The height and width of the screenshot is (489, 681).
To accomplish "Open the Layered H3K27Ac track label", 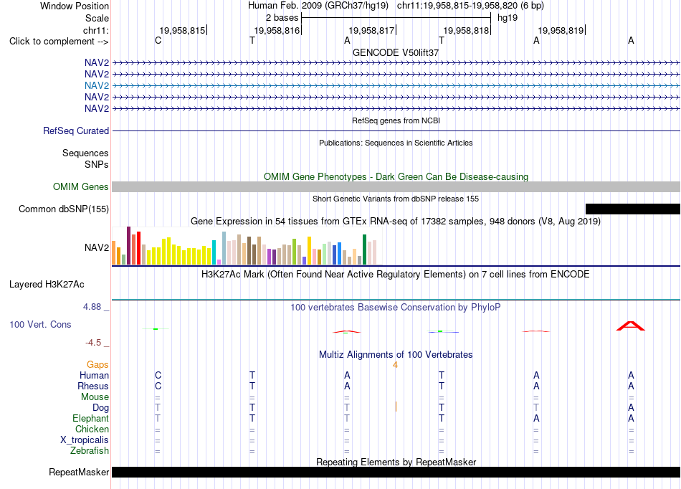I will [x=47, y=285].
